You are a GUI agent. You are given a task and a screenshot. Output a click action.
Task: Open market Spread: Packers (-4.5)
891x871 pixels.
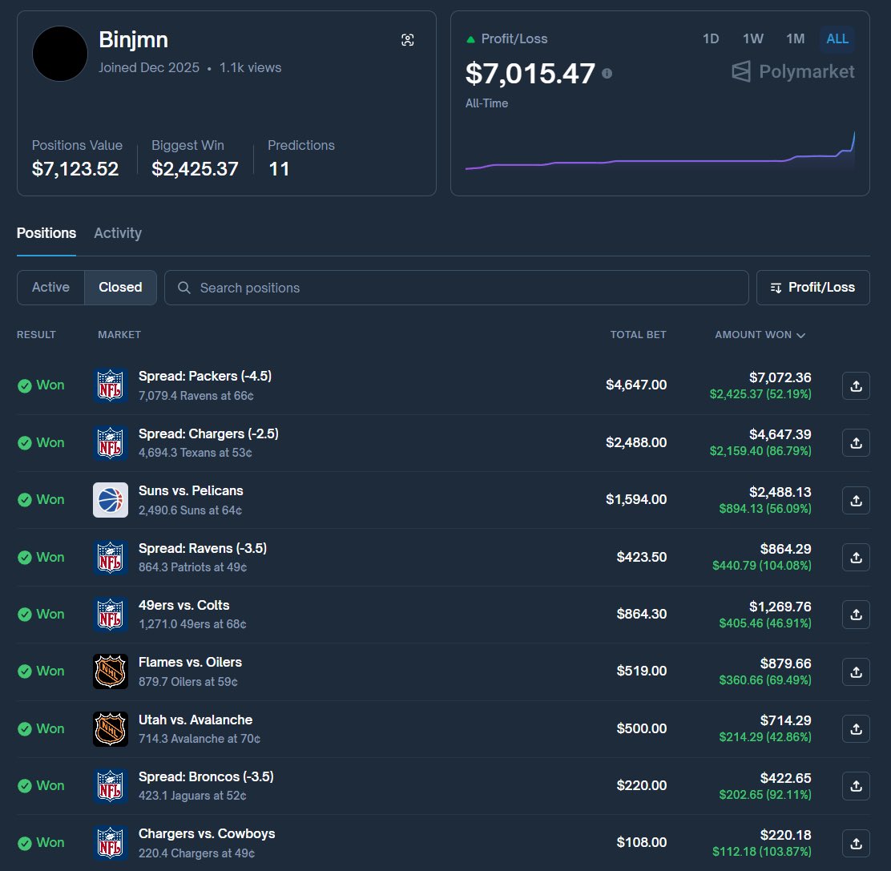205,376
